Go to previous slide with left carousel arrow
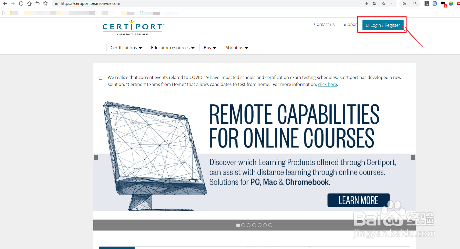 [x=96, y=158]
